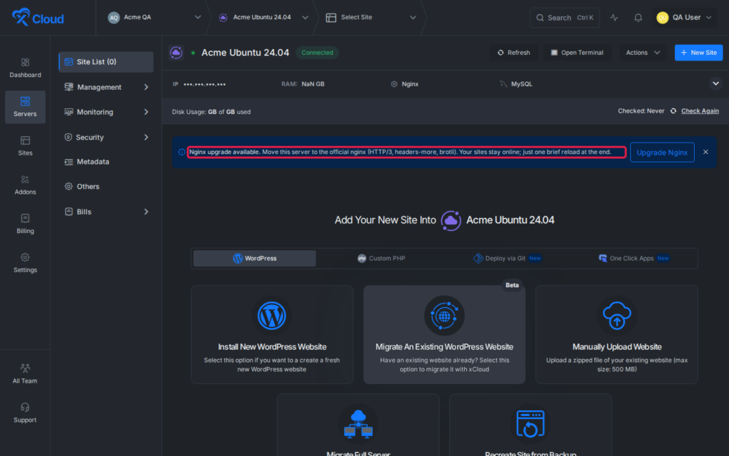The height and width of the screenshot is (456, 729).
Task: Click the New Site button
Action: coord(698,53)
